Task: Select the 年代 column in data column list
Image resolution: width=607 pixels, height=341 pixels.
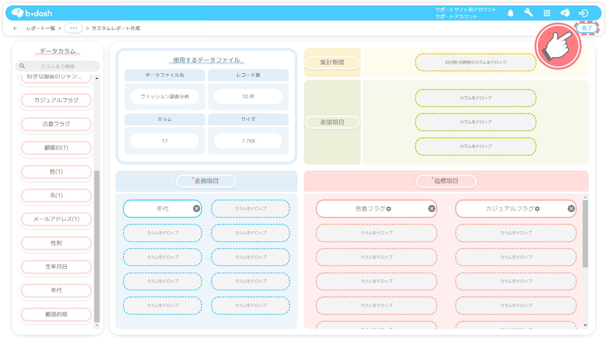Action: click(56, 290)
